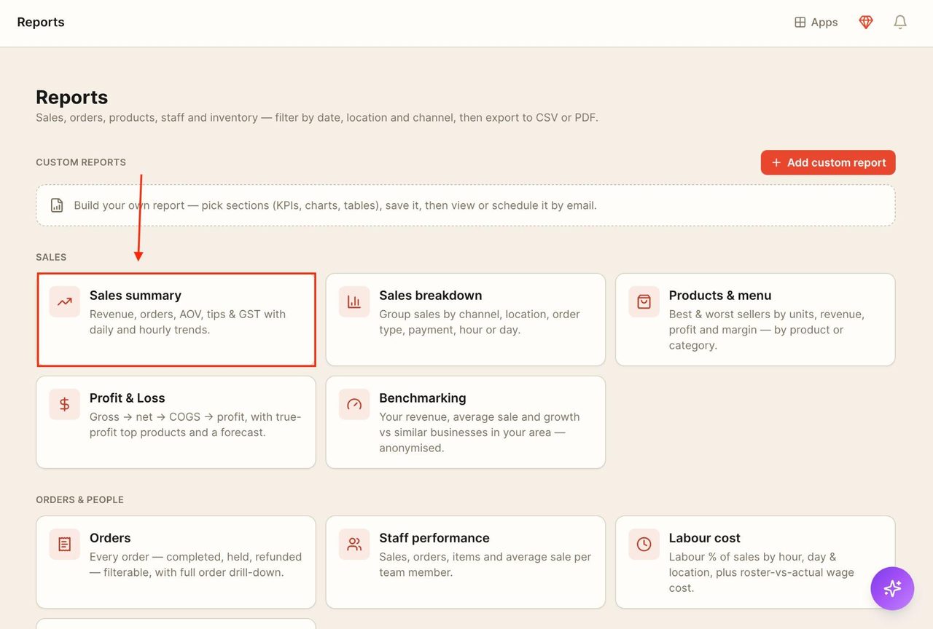Open the Profit & Loss report title

tap(128, 397)
